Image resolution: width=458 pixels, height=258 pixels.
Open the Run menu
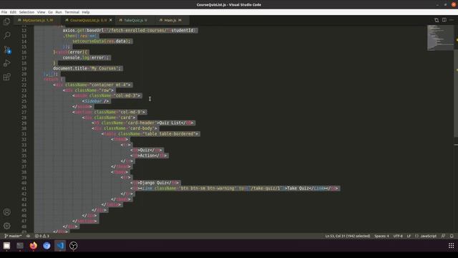[x=59, y=12]
